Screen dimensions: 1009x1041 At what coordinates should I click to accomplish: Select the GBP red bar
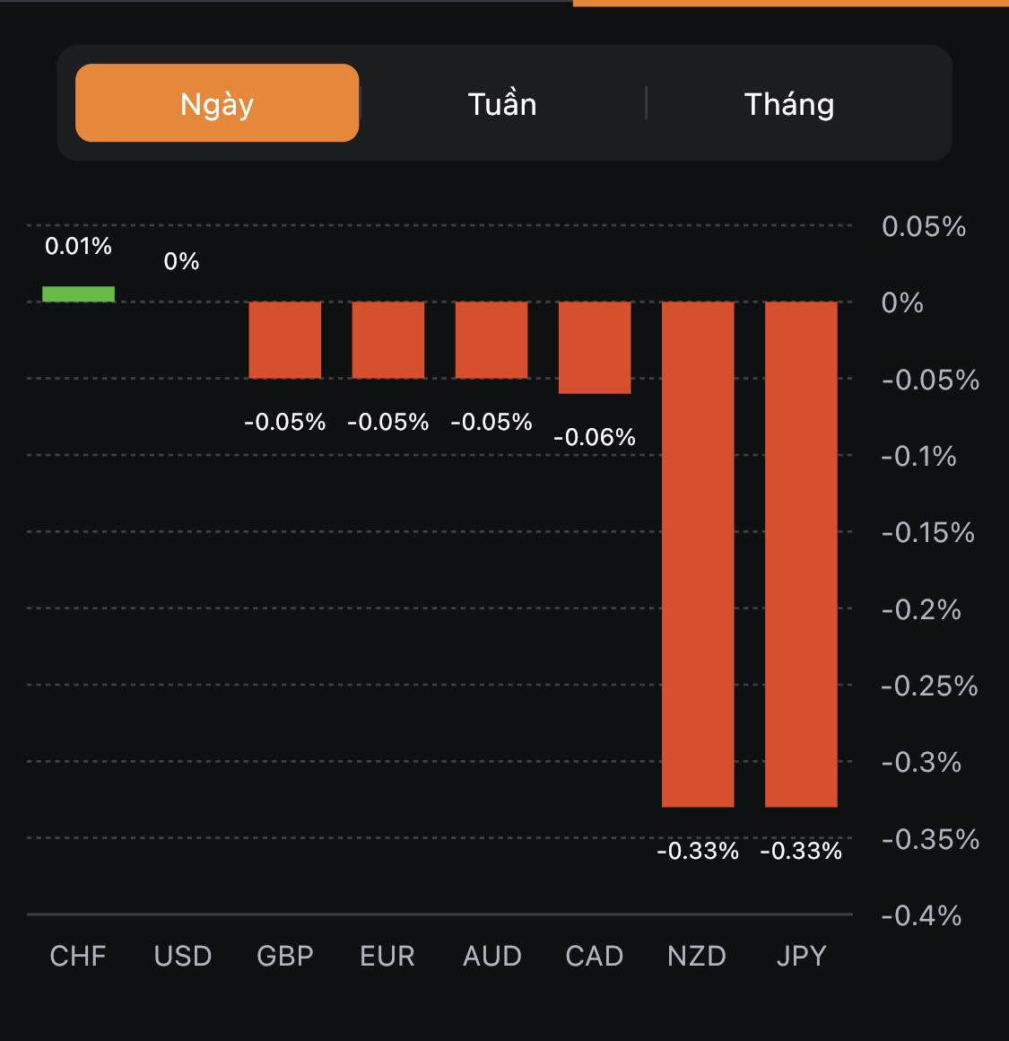(x=285, y=340)
